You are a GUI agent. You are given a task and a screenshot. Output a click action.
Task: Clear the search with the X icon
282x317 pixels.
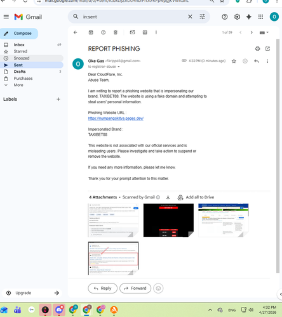[190, 16]
